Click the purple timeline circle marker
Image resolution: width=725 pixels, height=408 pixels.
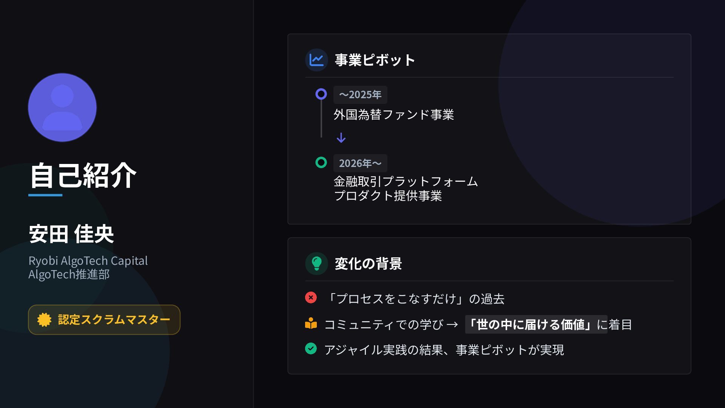(321, 94)
